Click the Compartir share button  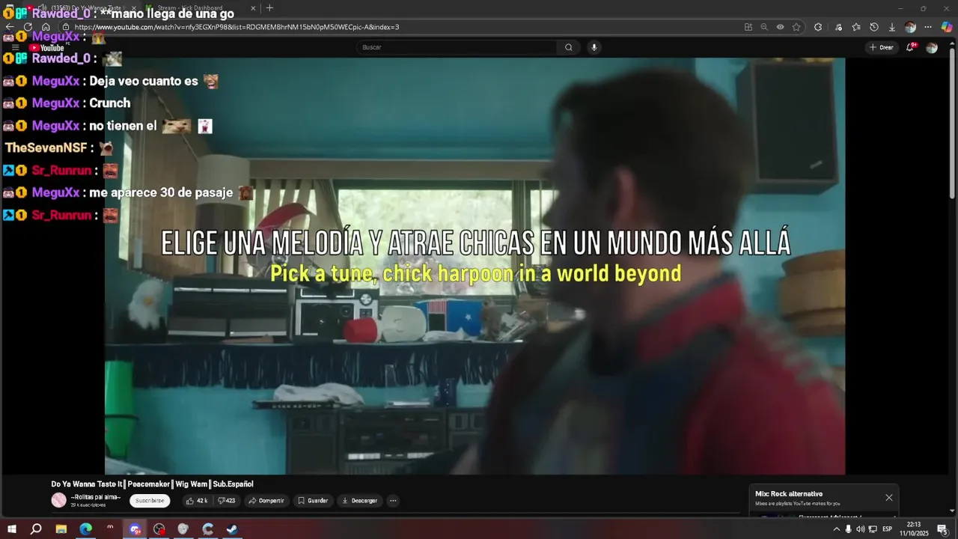point(266,501)
